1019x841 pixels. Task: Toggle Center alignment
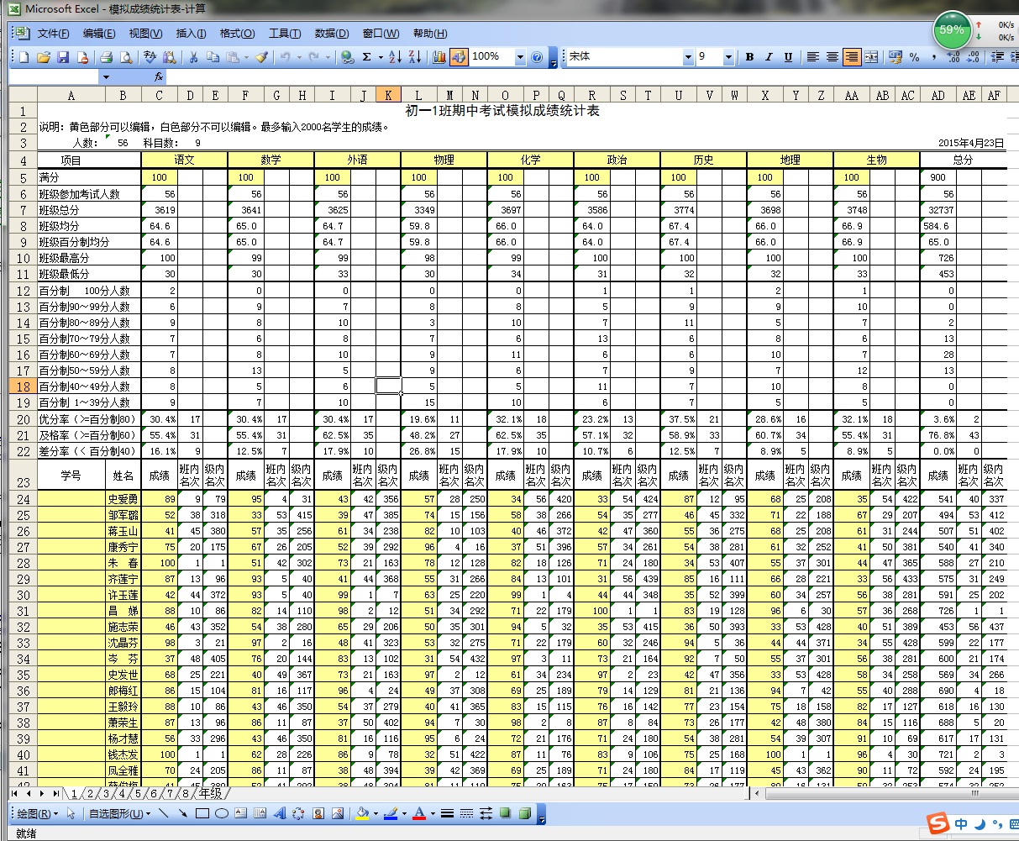pyautogui.click(x=833, y=57)
